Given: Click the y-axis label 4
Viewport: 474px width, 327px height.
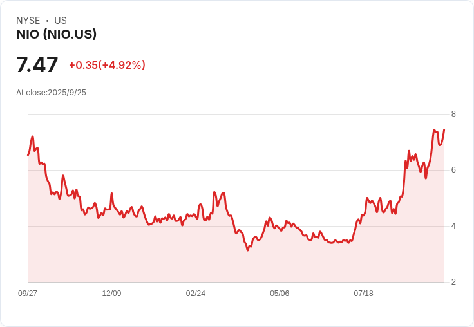Looking at the screenshot, I should point(453,226).
